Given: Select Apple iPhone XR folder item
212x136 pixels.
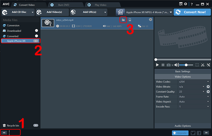Looking at the screenshot, I should tap(21, 41).
